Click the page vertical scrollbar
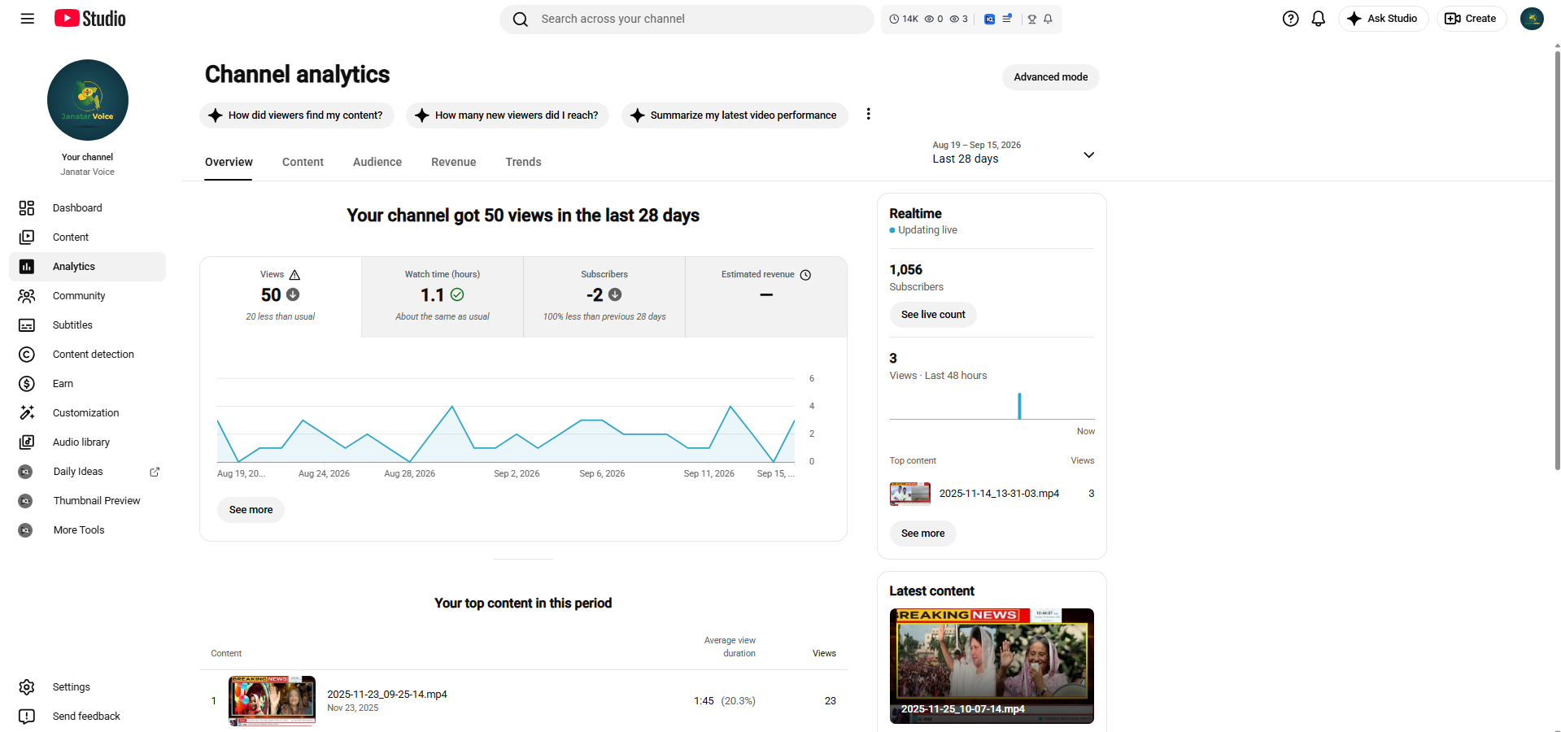Image resolution: width=1561 pixels, height=732 pixels. (1557, 260)
